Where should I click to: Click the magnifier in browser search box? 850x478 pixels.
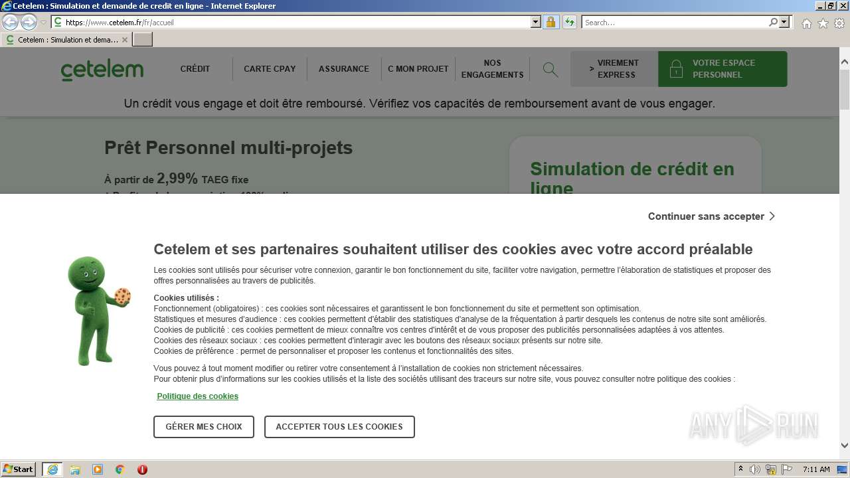tap(773, 22)
